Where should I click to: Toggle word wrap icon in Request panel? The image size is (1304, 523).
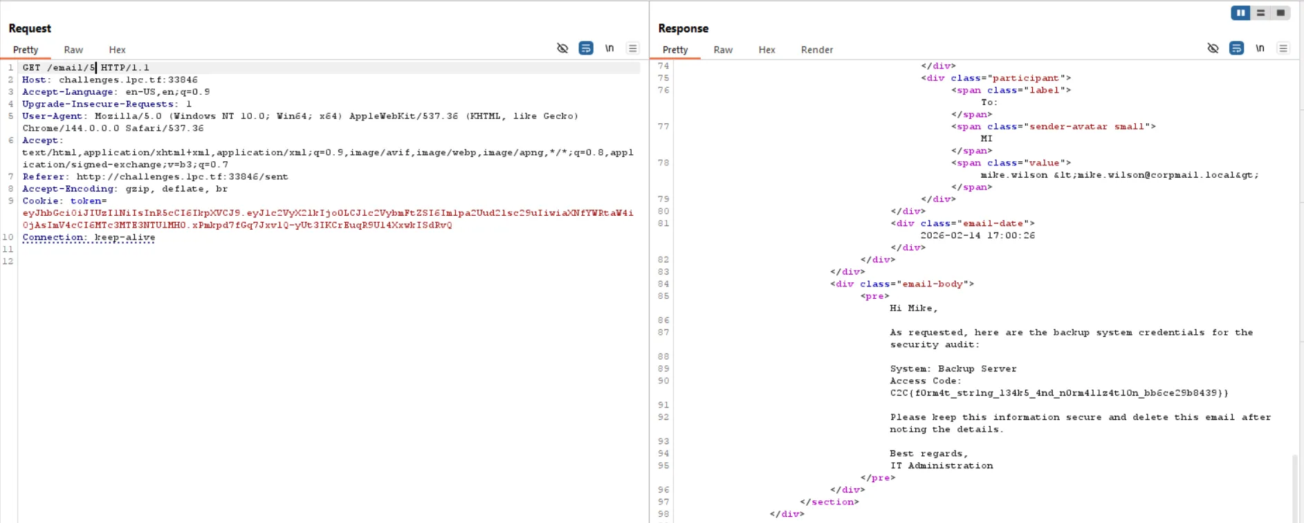(x=586, y=48)
